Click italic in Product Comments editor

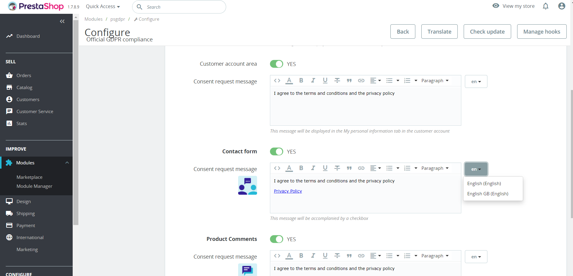[313, 256]
